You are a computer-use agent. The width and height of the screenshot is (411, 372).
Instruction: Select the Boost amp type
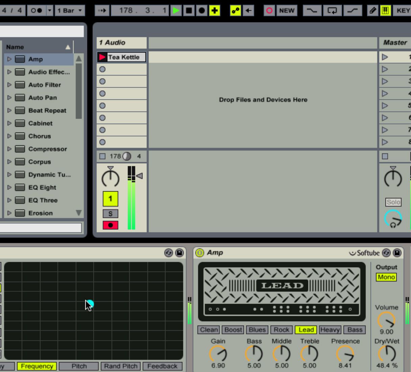pyautogui.click(x=233, y=330)
